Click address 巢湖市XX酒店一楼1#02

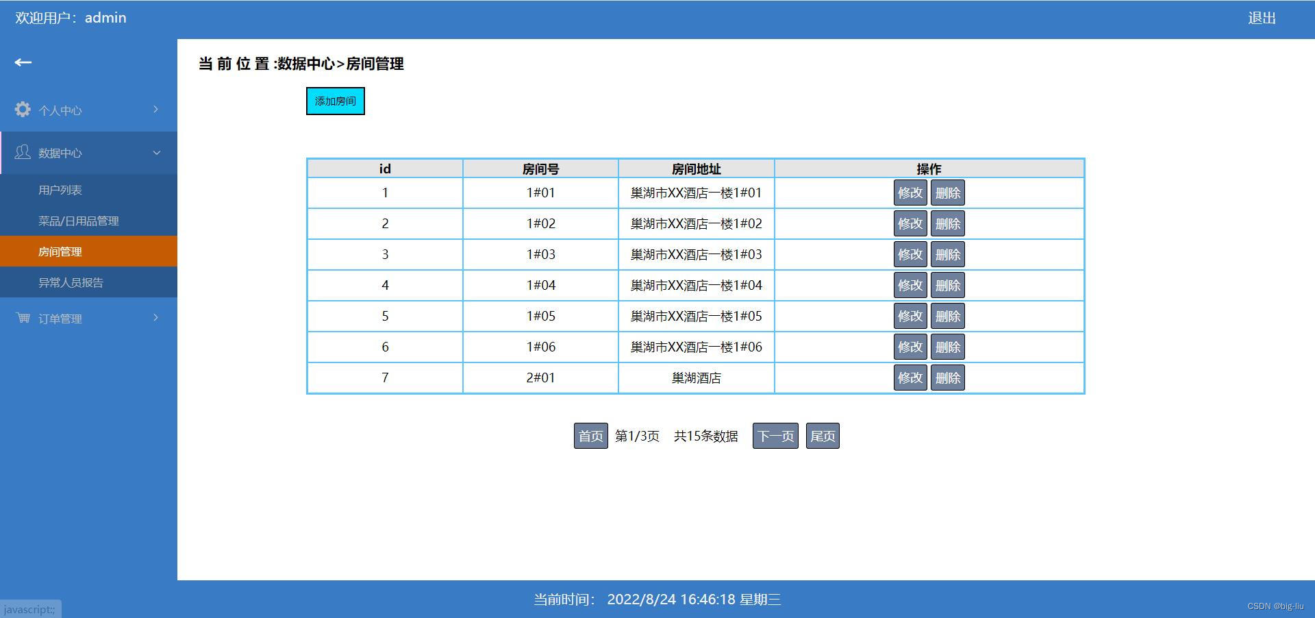coord(696,223)
